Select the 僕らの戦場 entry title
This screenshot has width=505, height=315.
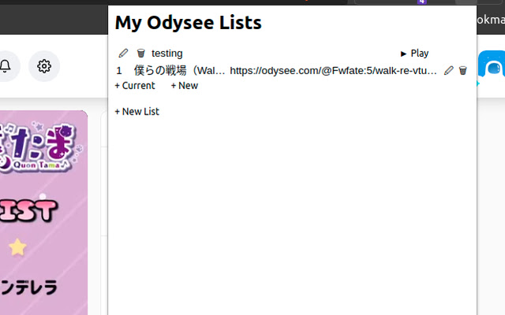click(x=180, y=70)
